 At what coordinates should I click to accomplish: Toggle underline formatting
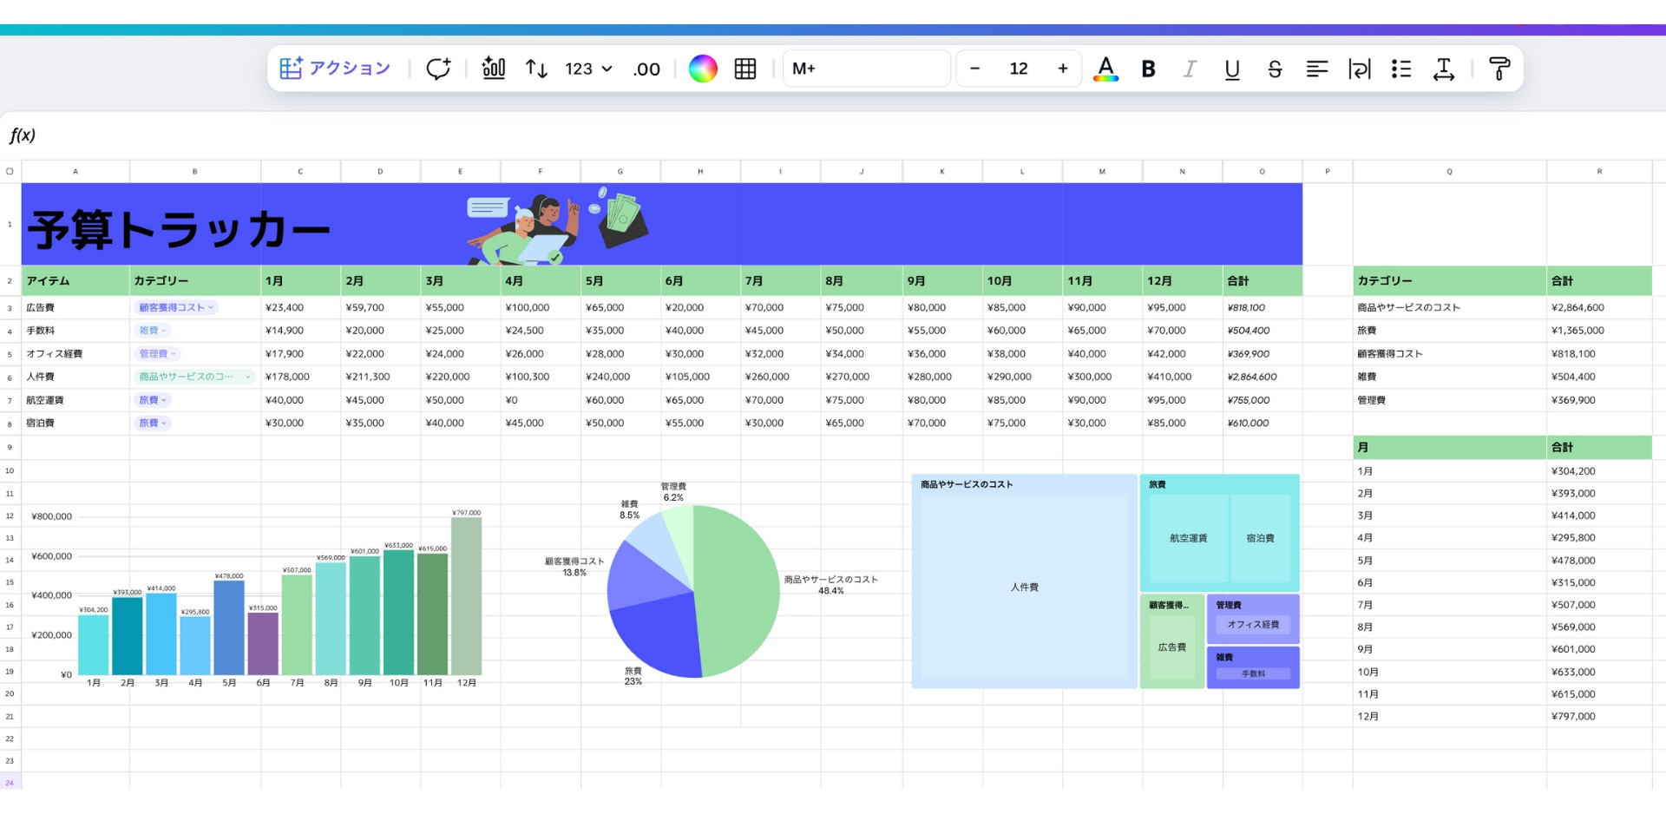tap(1232, 69)
